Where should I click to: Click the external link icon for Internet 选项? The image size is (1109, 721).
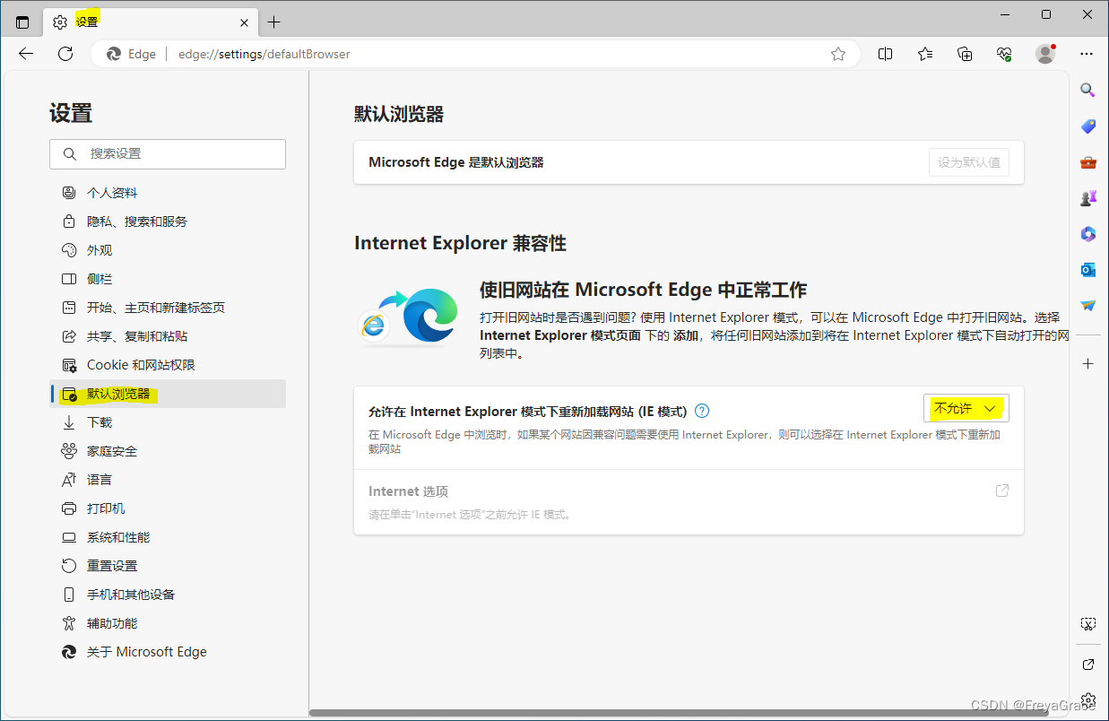[x=1002, y=491]
